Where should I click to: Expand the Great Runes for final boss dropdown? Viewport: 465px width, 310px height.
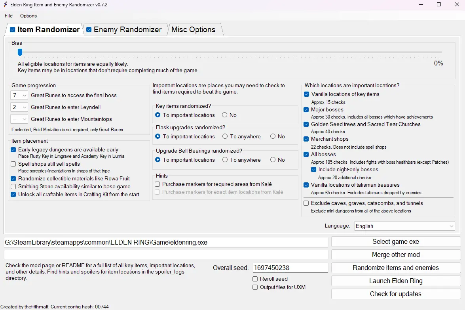19,95
